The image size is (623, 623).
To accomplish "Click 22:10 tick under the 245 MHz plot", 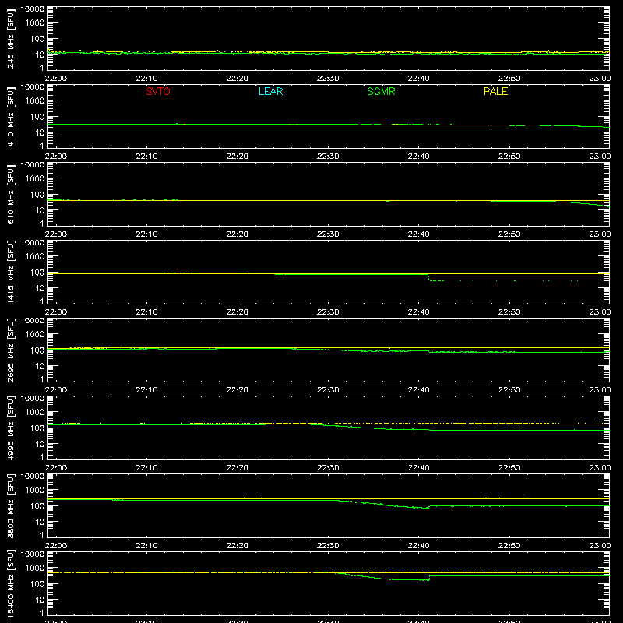I will click(146, 79).
